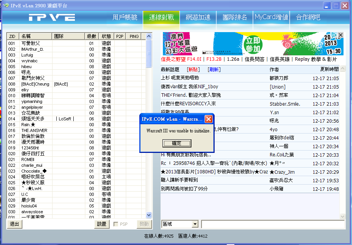Screen dimensions: 352x245
Task: Click the chat message input field
Action: tap(273, 224)
